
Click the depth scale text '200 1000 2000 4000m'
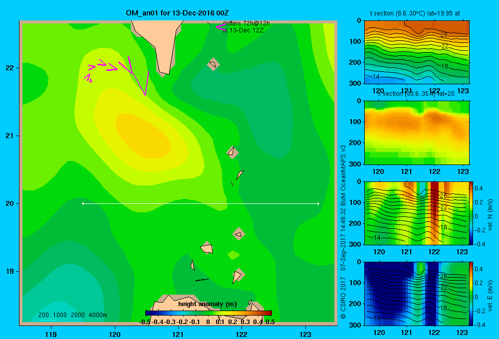(x=73, y=315)
